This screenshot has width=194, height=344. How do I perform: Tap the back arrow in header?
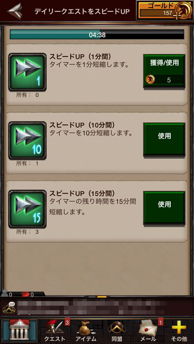[15, 11]
